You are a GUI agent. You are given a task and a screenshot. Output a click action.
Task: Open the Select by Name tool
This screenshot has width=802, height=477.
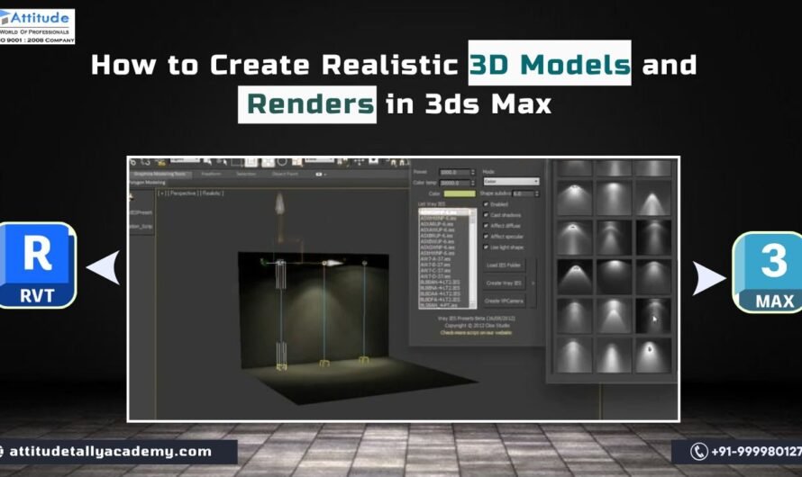222,162
